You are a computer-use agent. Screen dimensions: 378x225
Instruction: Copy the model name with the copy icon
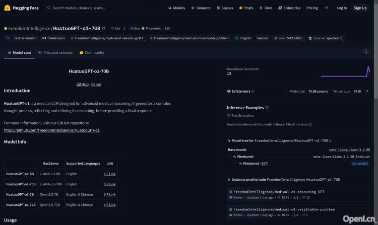(103, 29)
